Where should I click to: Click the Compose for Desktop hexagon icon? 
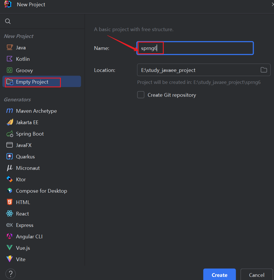10,191
